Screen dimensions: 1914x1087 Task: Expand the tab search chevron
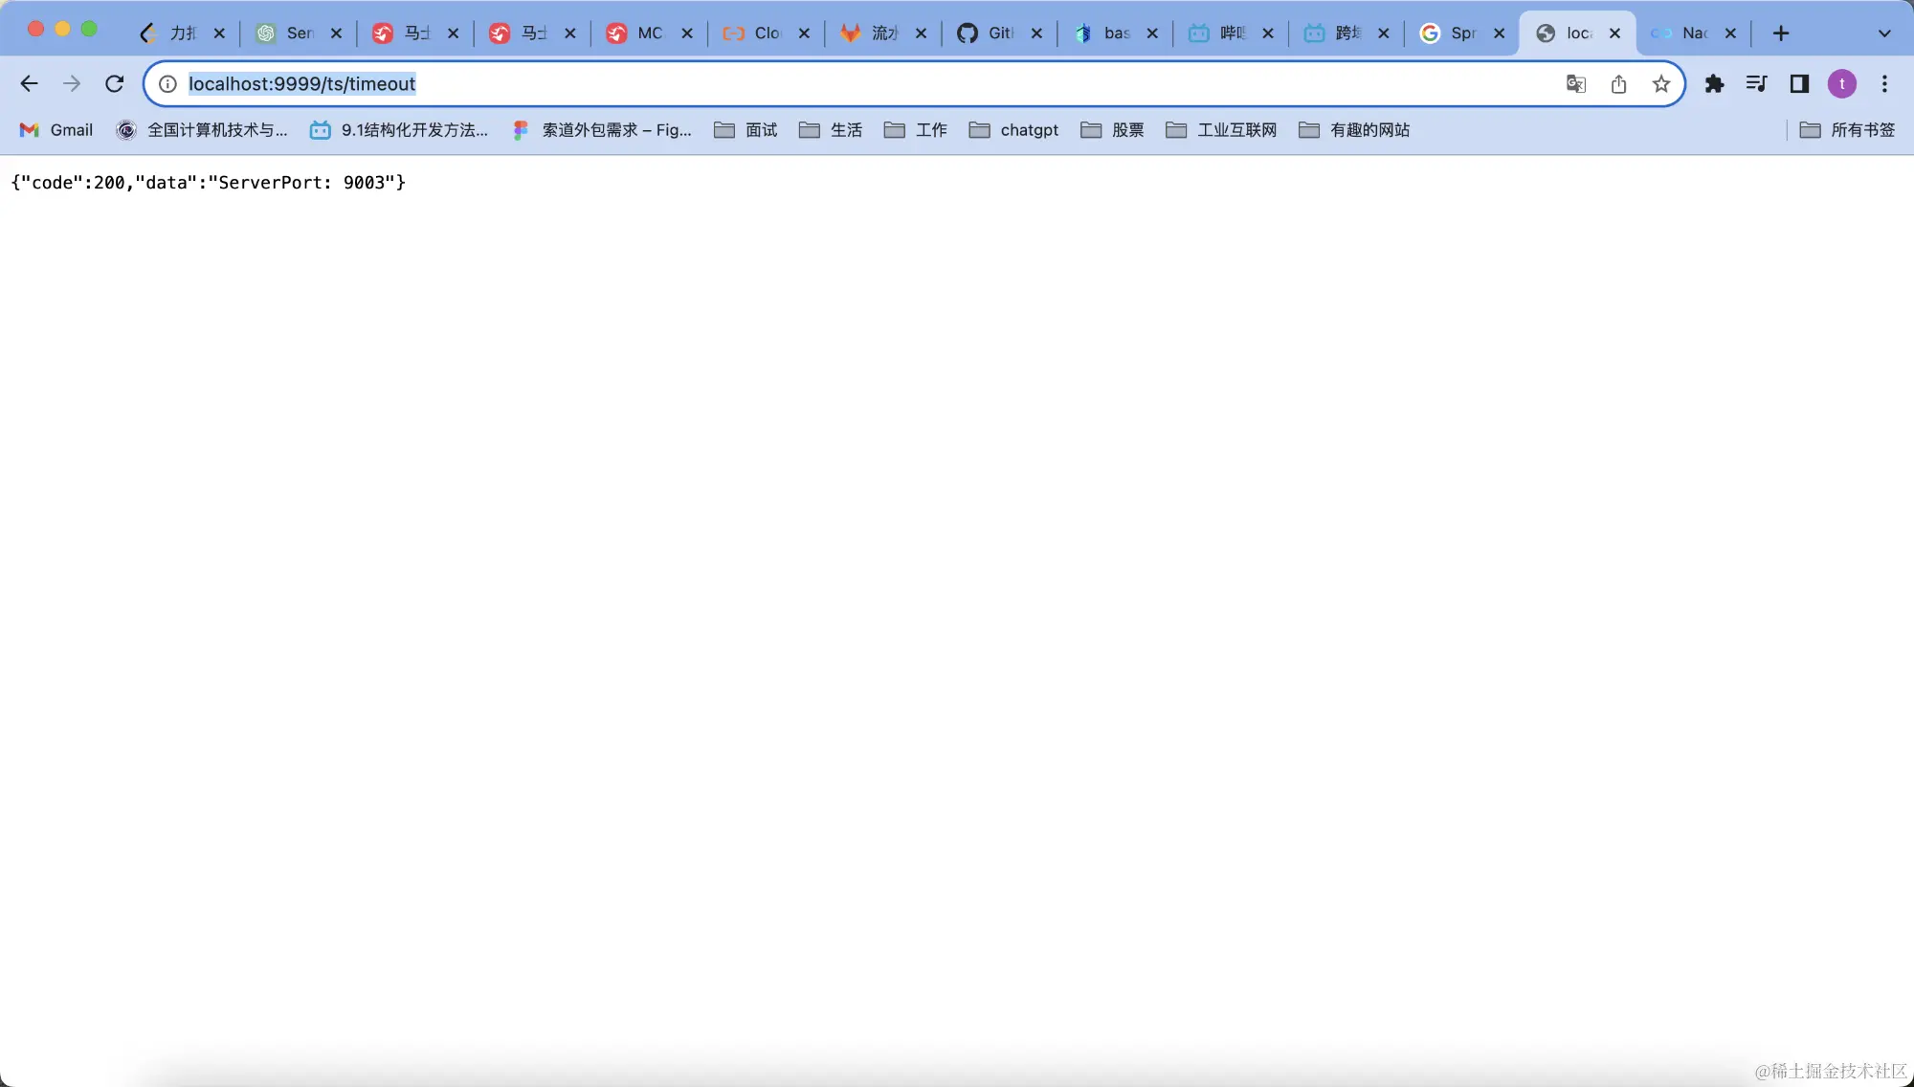coord(1884,33)
